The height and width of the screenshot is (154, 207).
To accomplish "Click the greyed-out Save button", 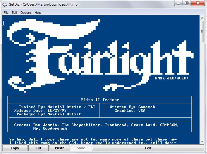I will pos(81,148).
